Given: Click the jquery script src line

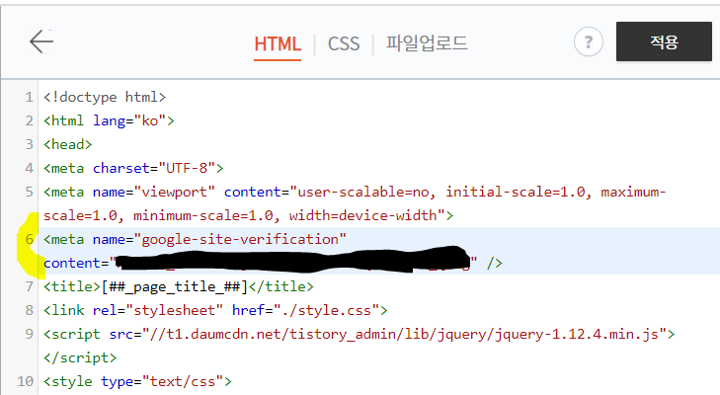Looking at the screenshot, I should (360, 335).
